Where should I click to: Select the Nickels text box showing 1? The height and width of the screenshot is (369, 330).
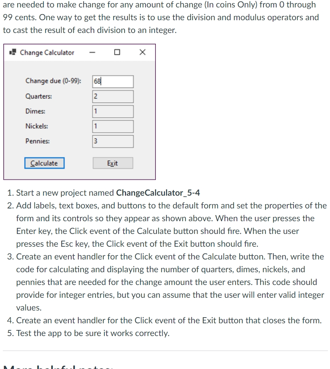[113, 126]
